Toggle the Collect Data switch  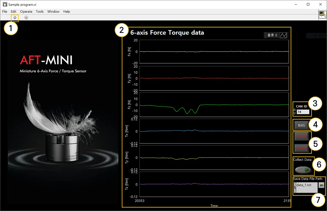pyautogui.click(x=303, y=170)
